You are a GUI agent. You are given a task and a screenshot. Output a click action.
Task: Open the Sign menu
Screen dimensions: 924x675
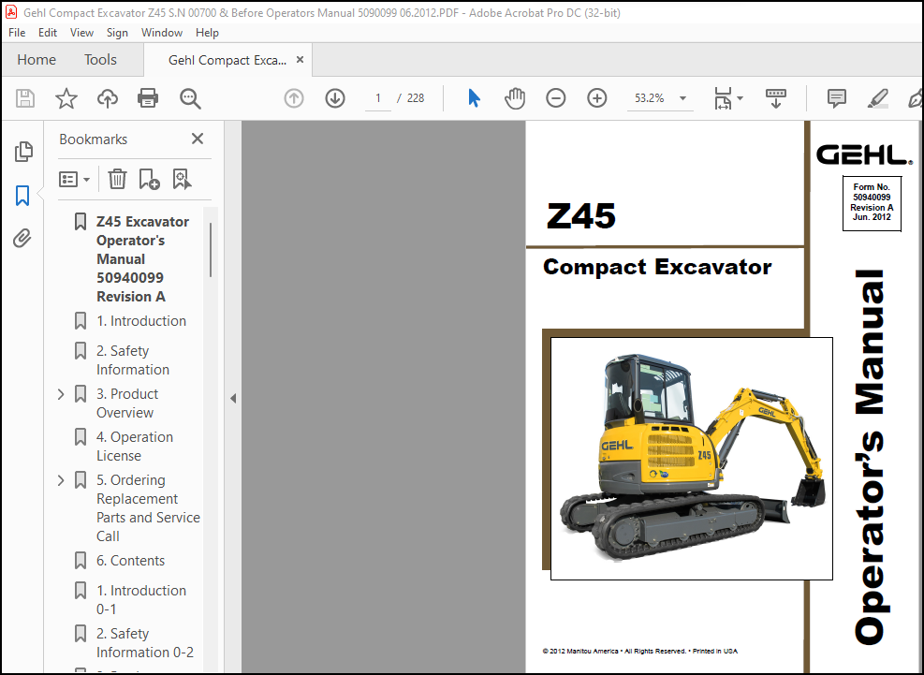point(117,33)
